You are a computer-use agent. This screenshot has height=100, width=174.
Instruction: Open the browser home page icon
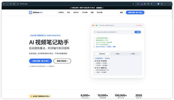pos(14,4)
